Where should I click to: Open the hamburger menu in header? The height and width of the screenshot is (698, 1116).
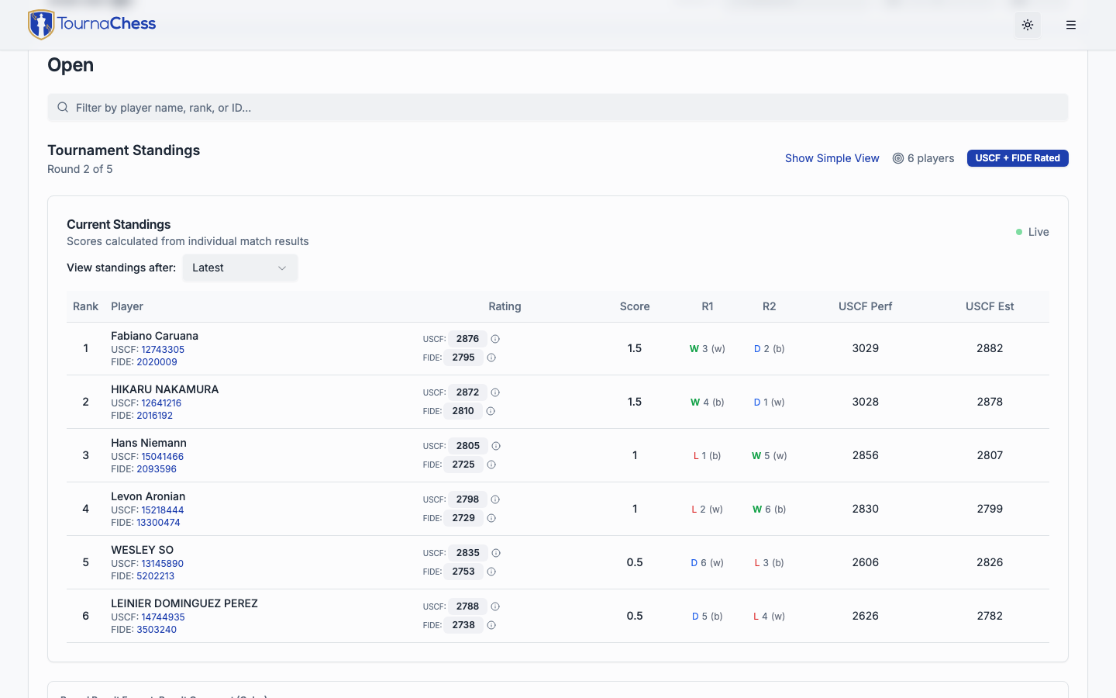(1071, 25)
